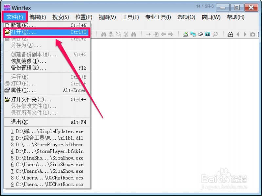The width and height of the screenshot is (262, 196).
Task: Click the second plain binoculars toolbar icon
Action: tap(134, 34)
